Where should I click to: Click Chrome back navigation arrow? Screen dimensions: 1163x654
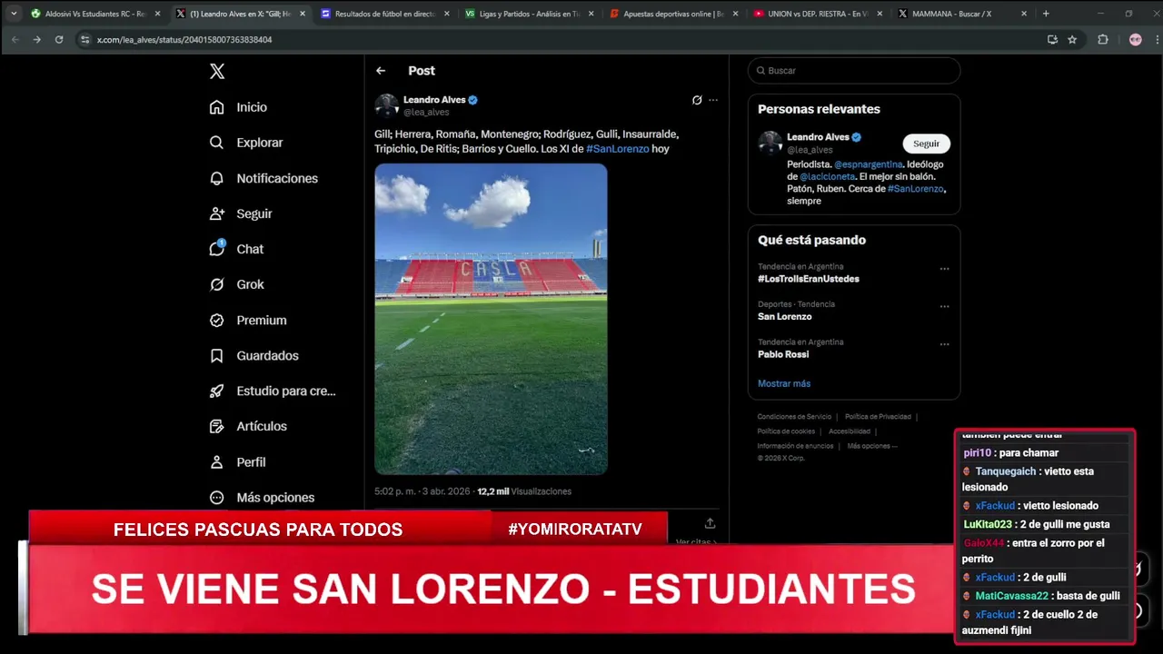[x=15, y=39]
